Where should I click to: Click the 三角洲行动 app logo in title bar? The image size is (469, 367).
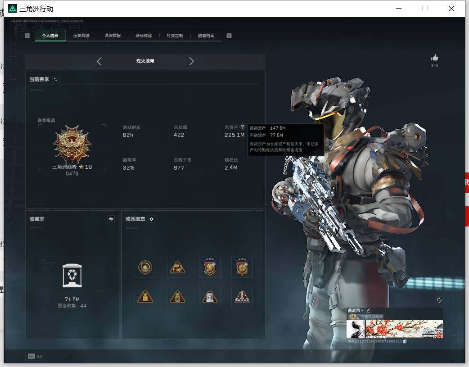point(13,9)
